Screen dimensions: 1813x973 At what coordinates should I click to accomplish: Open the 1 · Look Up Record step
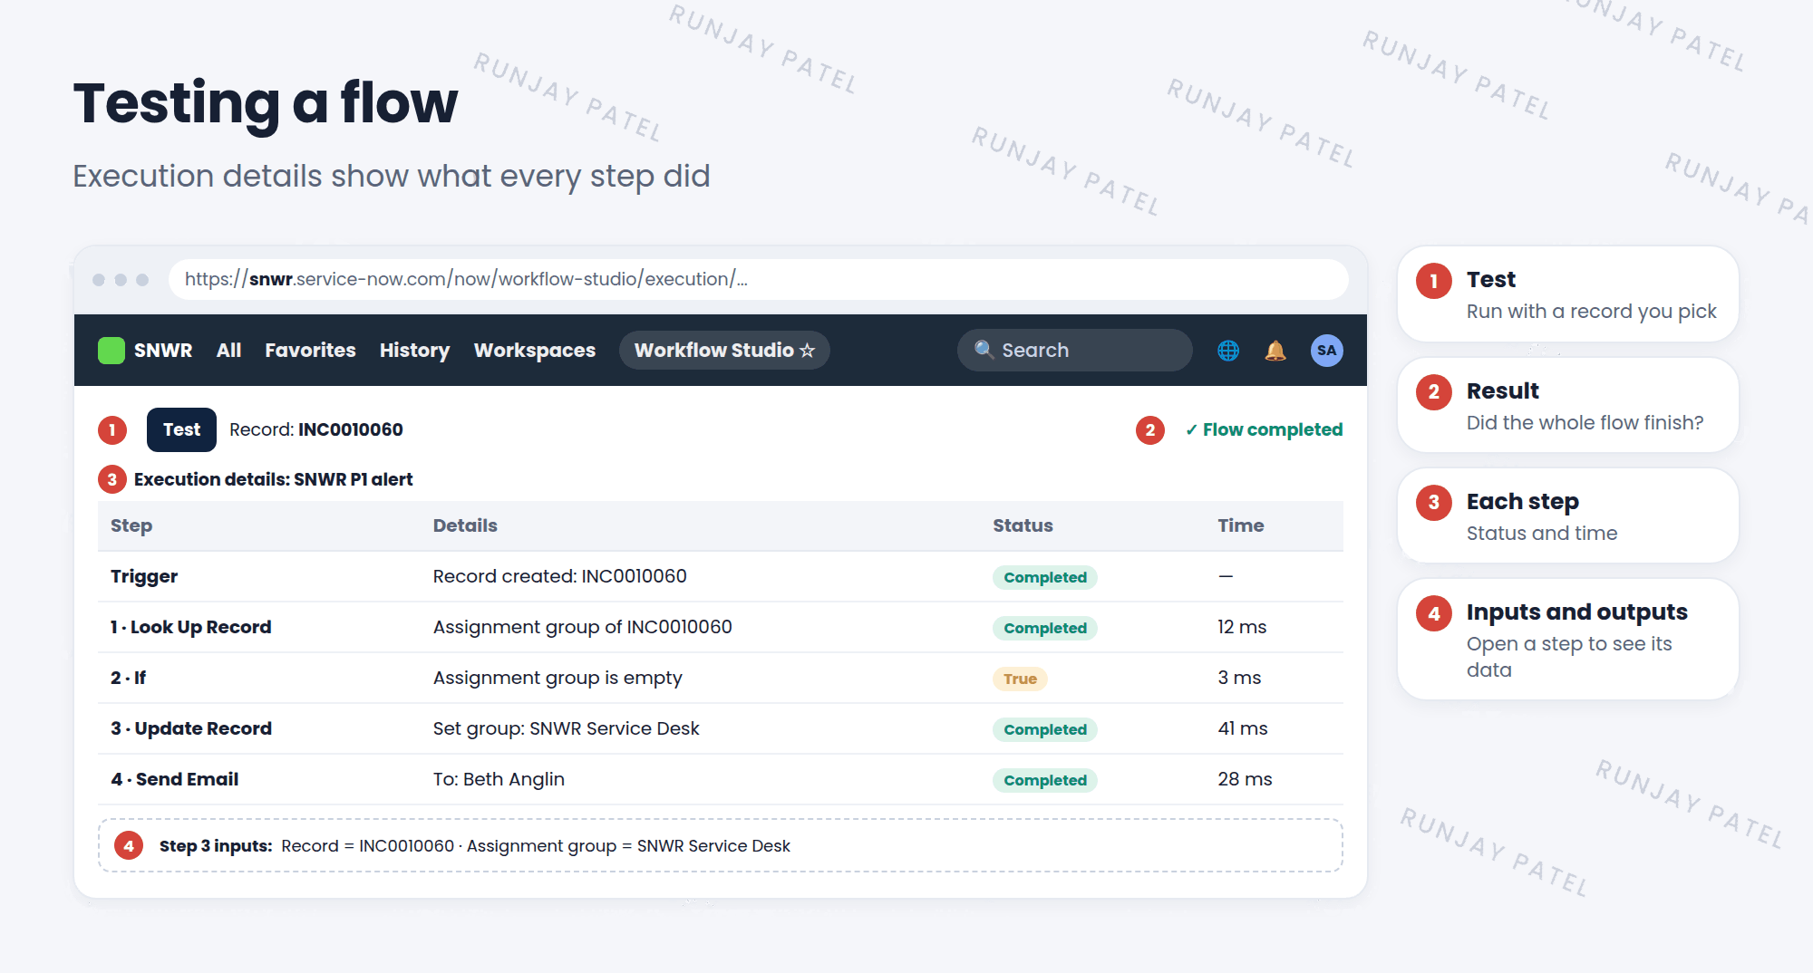click(x=721, y=627)
